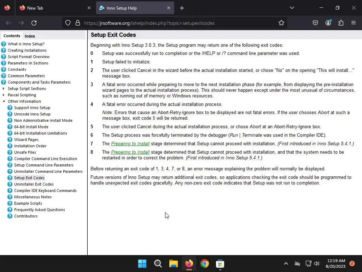This screenshot has height=272, width=362.
Task: Click the help icon beside Wizard Pages
Action: (10, 140)
